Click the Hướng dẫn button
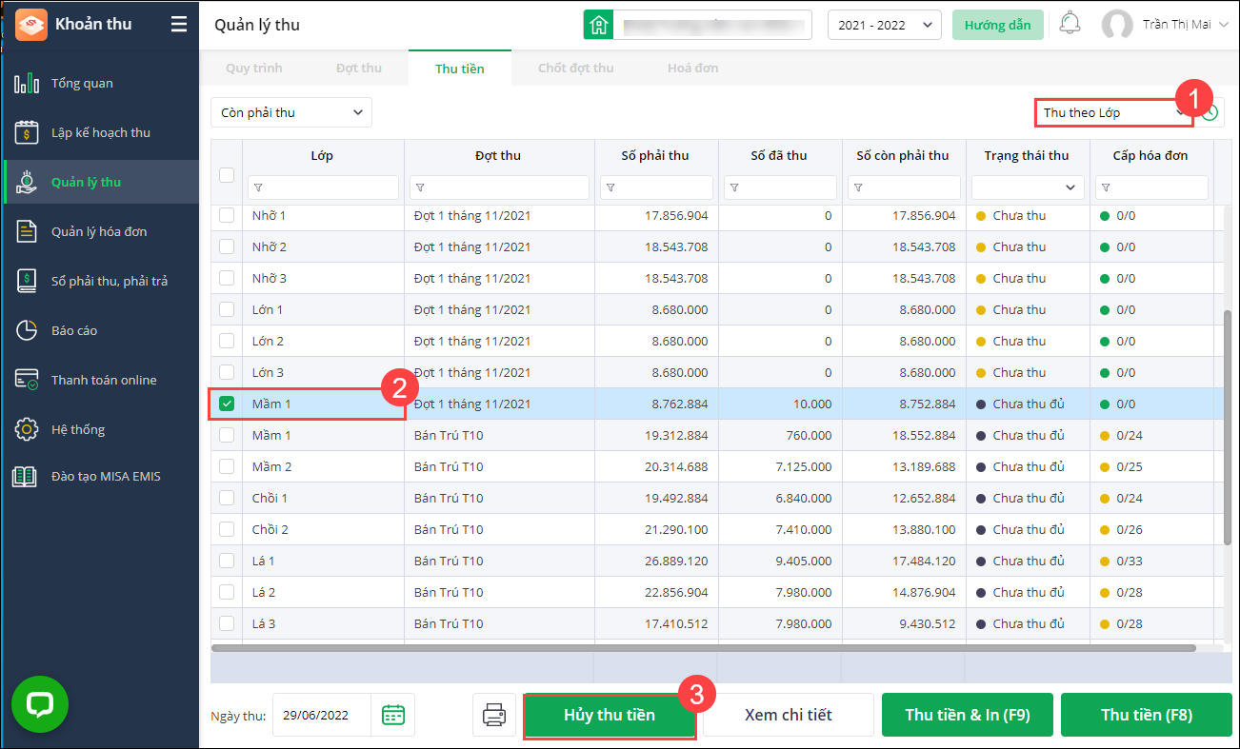The width and height of the screenshot is (1240, 749). click(x=998, y=25)
